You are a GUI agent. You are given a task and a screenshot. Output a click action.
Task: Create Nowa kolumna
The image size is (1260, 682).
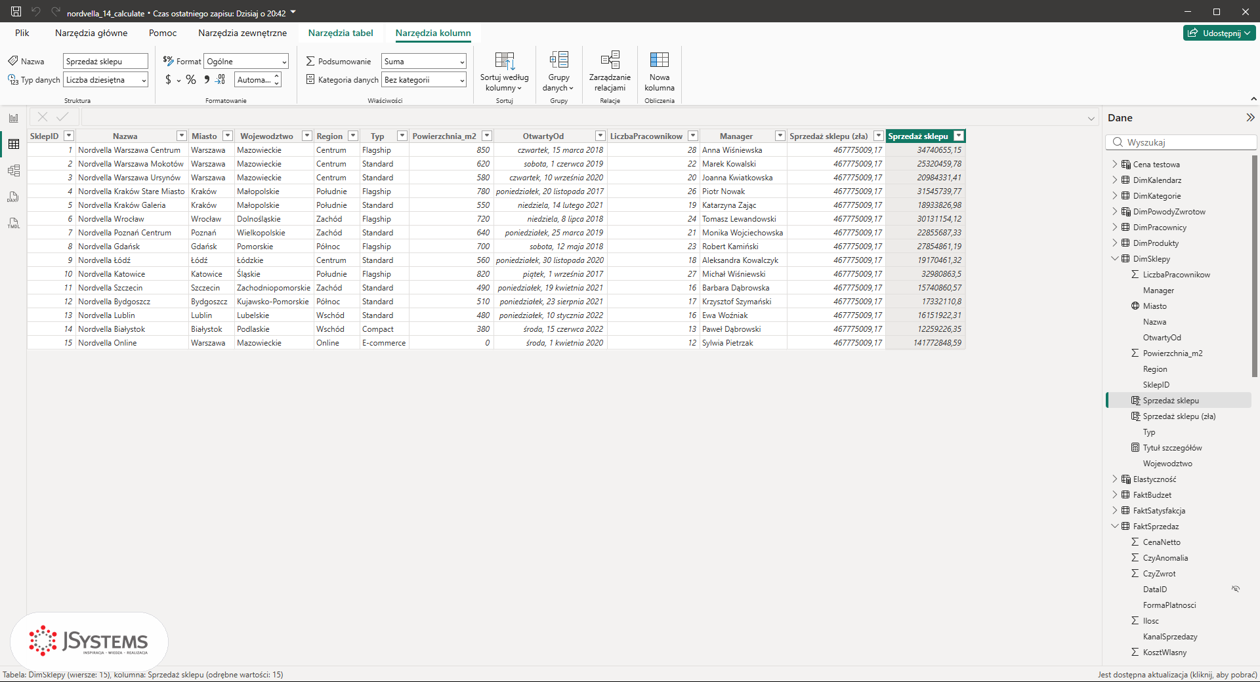click(x=659, y=71)
